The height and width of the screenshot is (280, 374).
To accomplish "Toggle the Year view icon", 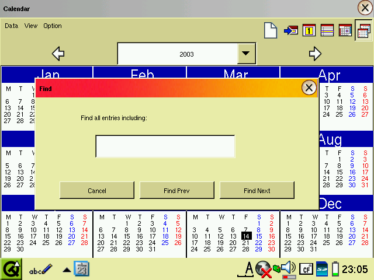I will pos(363,30).
